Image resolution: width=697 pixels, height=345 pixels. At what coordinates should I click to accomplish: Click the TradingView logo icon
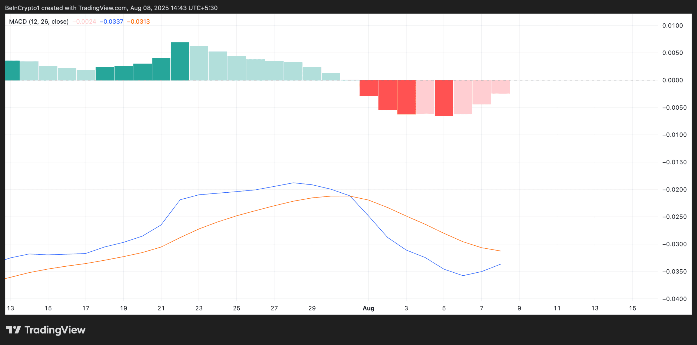pyautogui.click(x=13, y=330)
